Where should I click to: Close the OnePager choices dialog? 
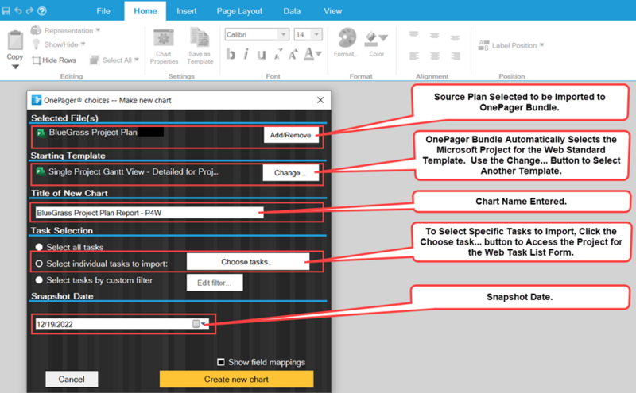point(320,100)
